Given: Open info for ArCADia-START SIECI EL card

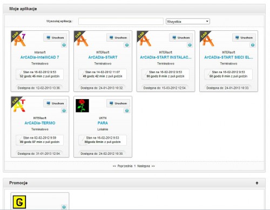Looking at the screenshot, I should [253, 45].
